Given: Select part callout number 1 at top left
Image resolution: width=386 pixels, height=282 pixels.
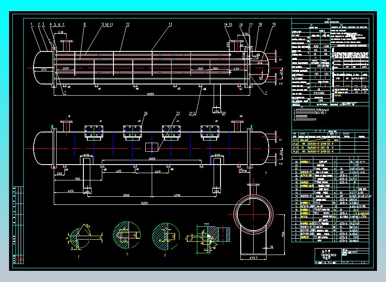Looking at the screenshot, I should [32, 25].
